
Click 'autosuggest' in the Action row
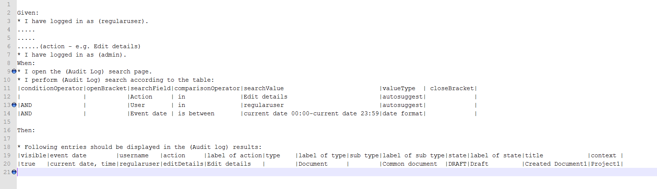click(x=403, y=97)
